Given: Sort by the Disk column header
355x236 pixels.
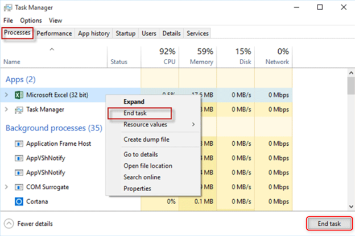Looking at the screenshot, I should (x=236, y=57).
